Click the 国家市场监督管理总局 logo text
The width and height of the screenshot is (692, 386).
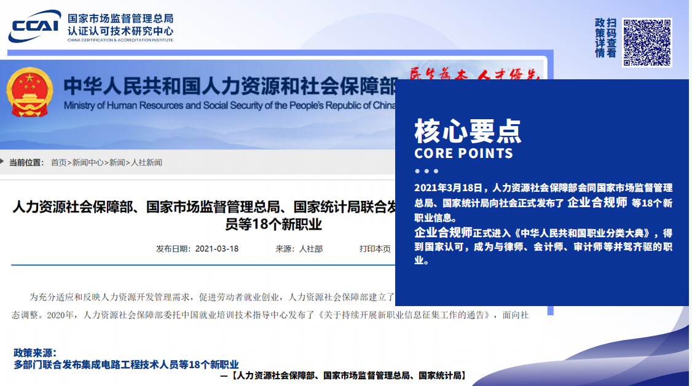click(120, 18)
